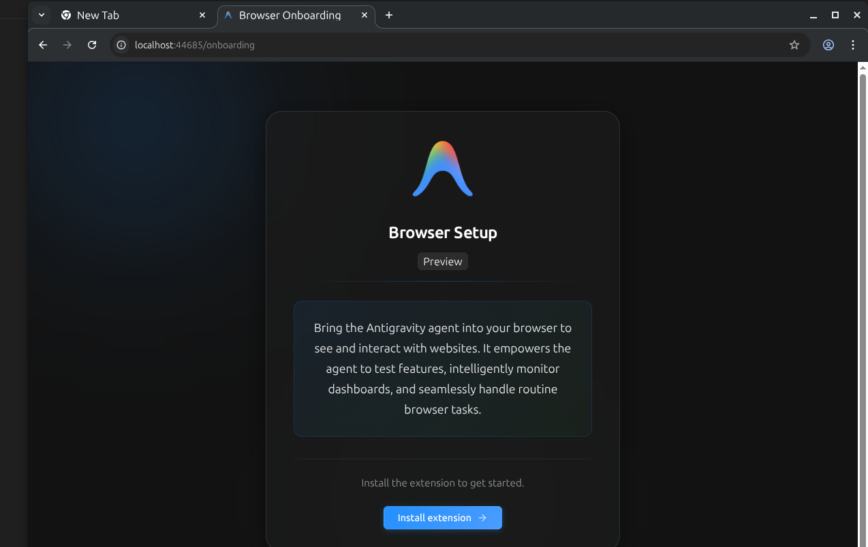The image size is (868, 547).
Task: Click "Install the extension to get started." text
Action: click(x=443, y=483)
